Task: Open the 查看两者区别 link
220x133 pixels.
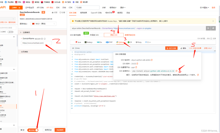Action: [130, 35]
